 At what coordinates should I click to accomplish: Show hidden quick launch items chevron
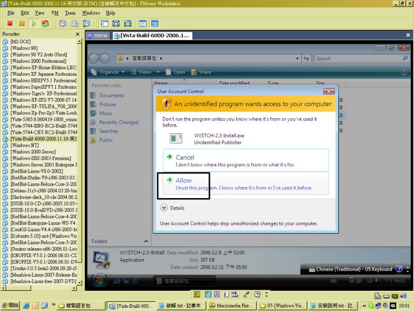tap(54, 305)
